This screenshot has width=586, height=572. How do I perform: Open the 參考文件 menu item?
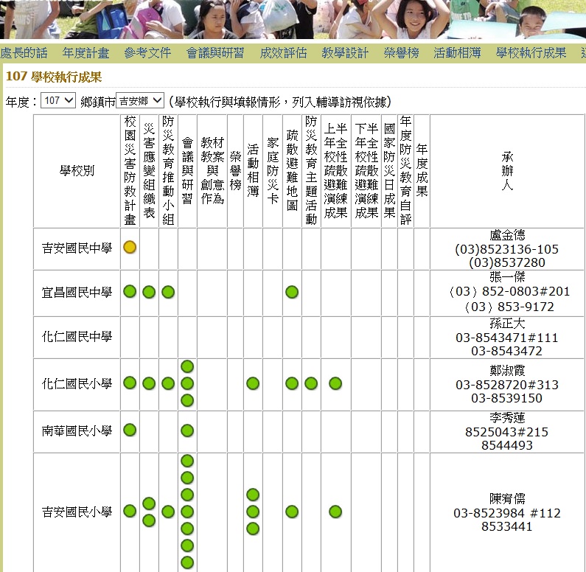(147, 53)
